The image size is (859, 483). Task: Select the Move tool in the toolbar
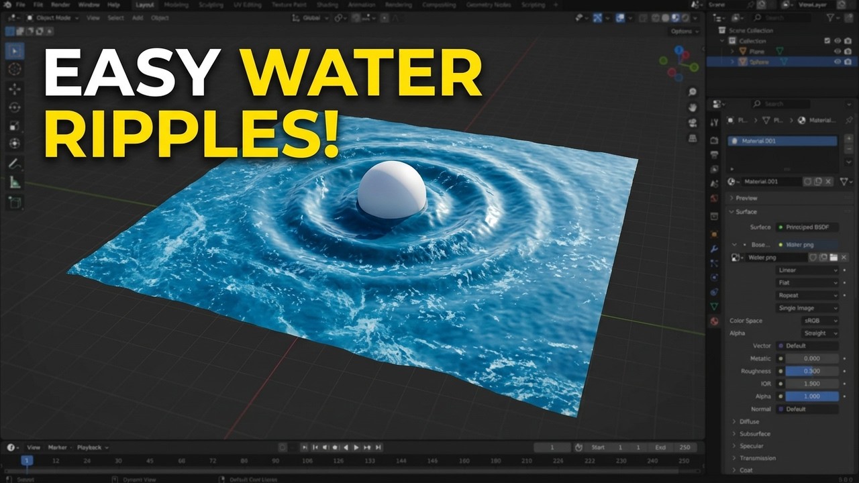15,89
